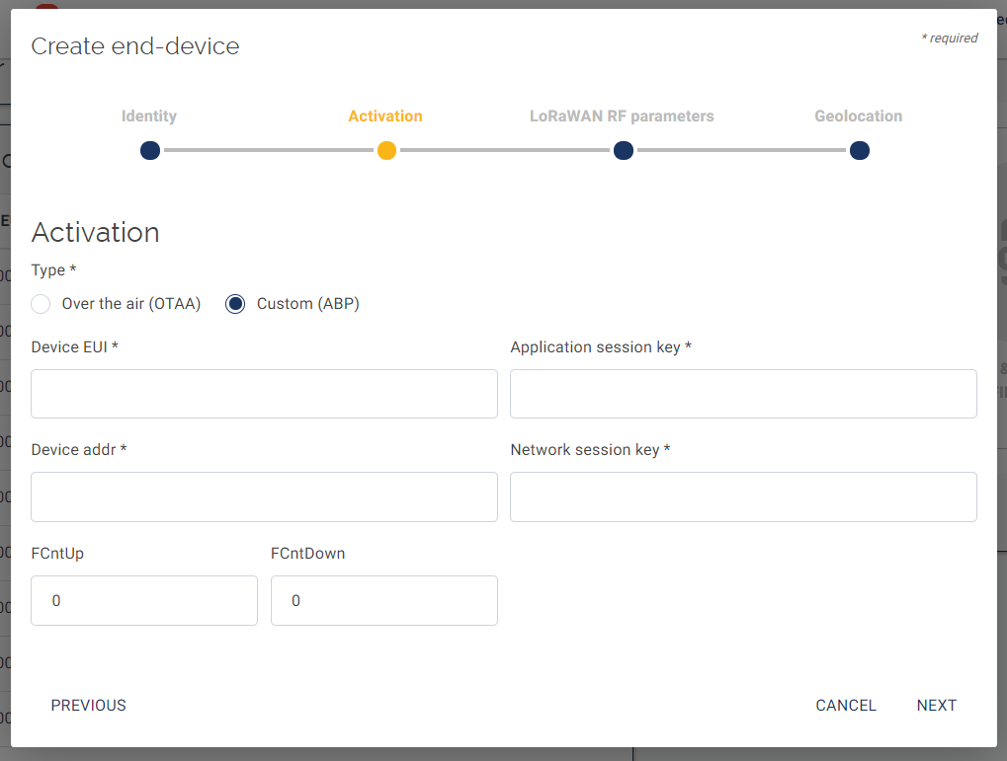This screenshot has width=1007, height=761.
Task: Click the Identity step circle
Action: pos(150,150)
